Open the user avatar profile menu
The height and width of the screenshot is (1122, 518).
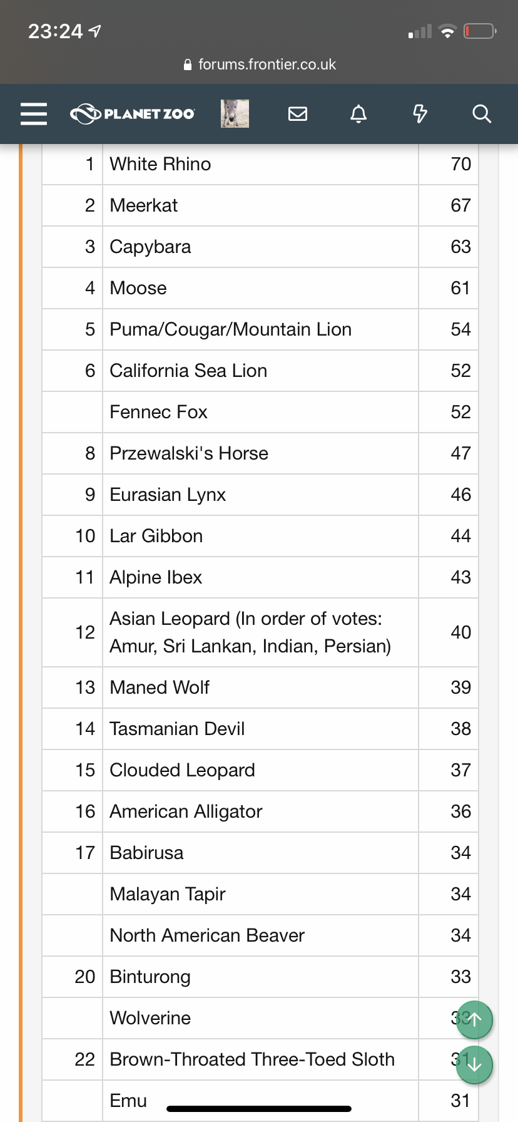235,113
